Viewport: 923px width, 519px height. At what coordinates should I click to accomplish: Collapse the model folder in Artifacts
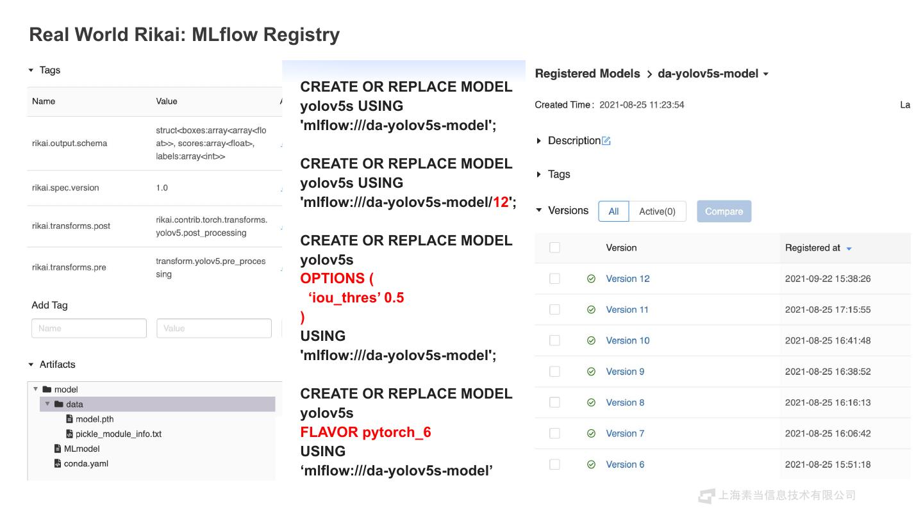click(36, 390)
